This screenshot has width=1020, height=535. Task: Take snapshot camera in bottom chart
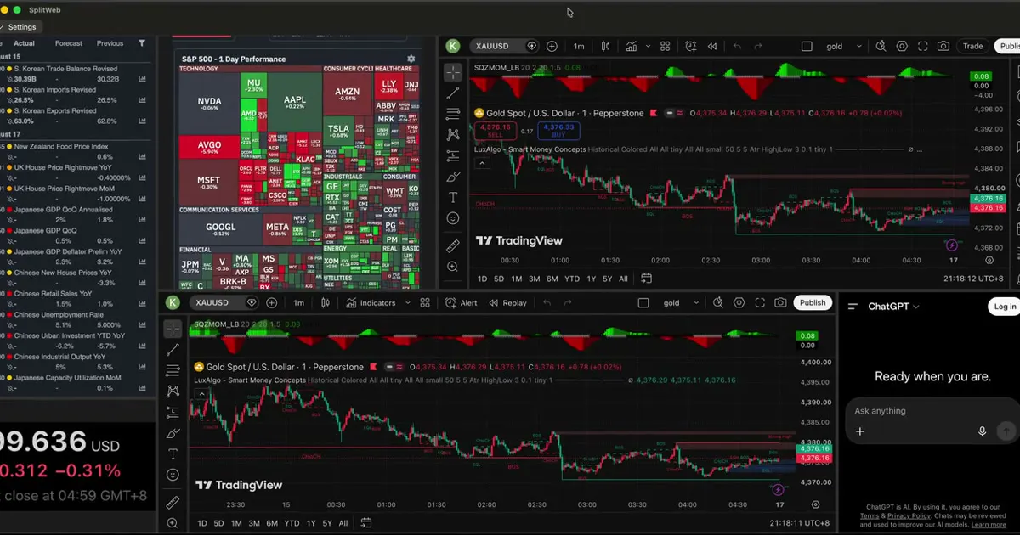click(x=780, y=302)
